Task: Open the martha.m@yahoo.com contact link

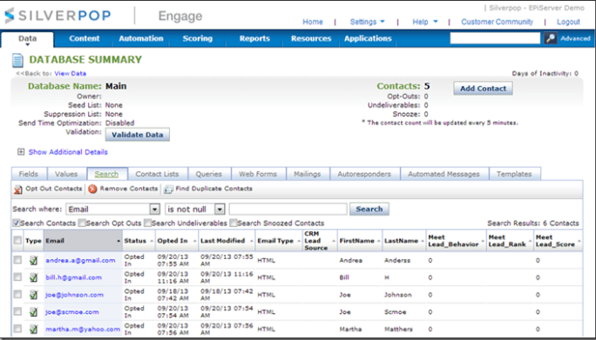Action: tap(83, 329)
